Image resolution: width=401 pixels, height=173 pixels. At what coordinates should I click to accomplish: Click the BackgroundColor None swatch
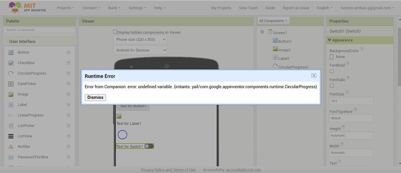coord(332,57)
